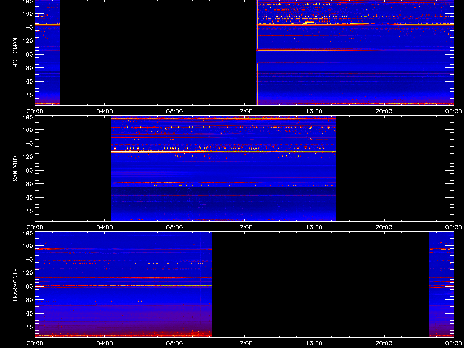Click the Learmonth spectrogram data block before 10:00
This screenshot has width=464, height=348.
tap(124, 285)
